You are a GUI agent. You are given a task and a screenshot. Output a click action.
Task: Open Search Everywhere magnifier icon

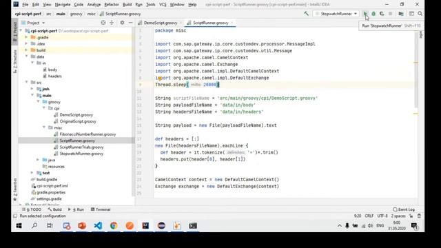click(x=420, y=14)
